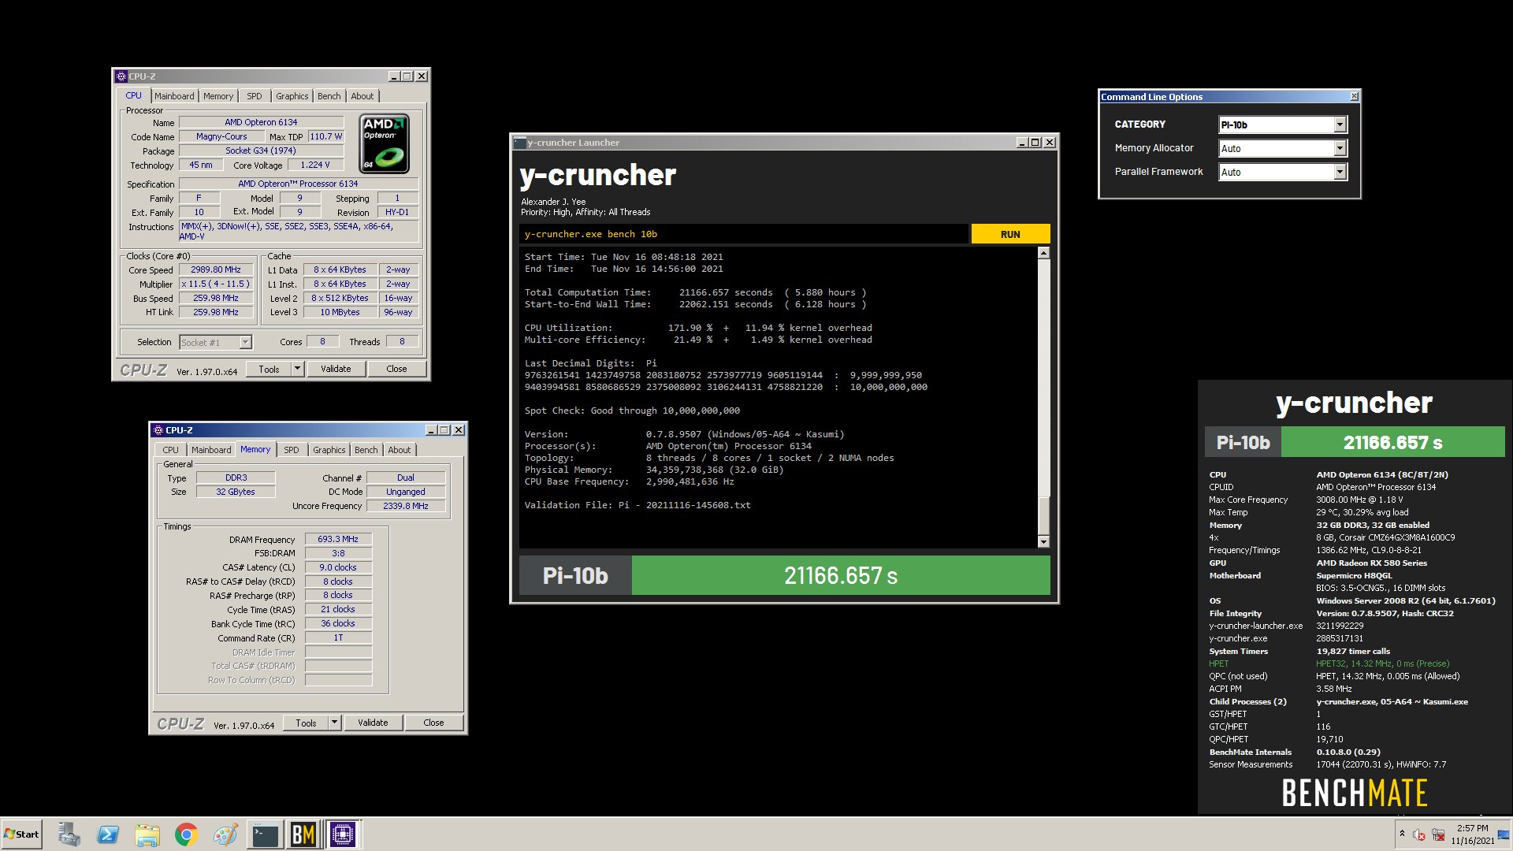Click the green 21166.657 s result bar in launcher
This screenshot has height=851, width=1513.
point(841,576)
